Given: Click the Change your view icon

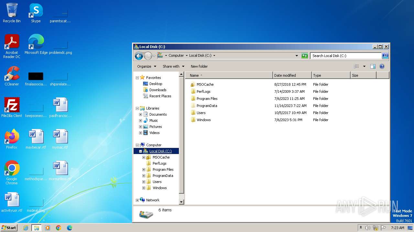Looking at the screenshot, I should point(356,66).
